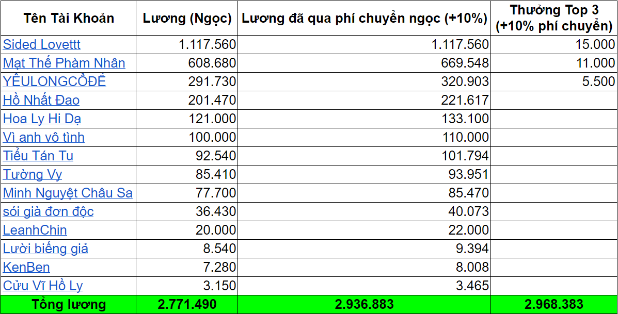Follow the YÊULONGCỔĐẾ hyperlink
This screenshot has width=618, height=314.
click(x=54, y=81)
